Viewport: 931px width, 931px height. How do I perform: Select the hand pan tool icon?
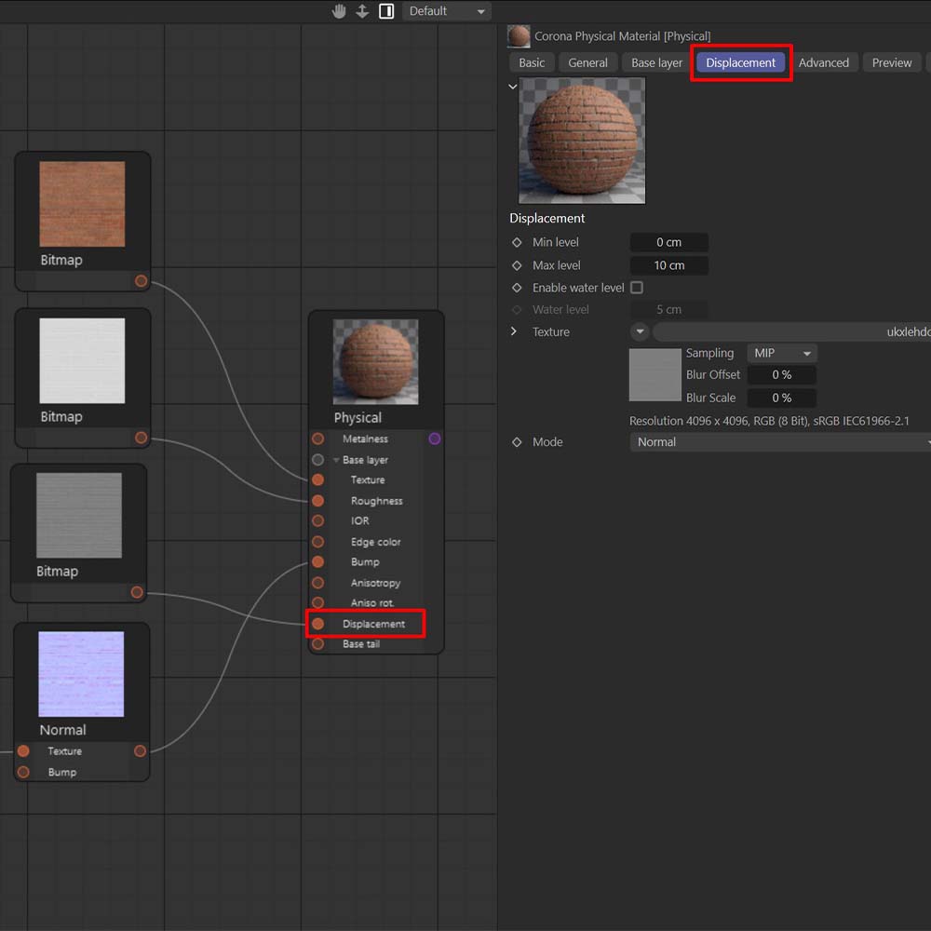(x=340, y=11)
